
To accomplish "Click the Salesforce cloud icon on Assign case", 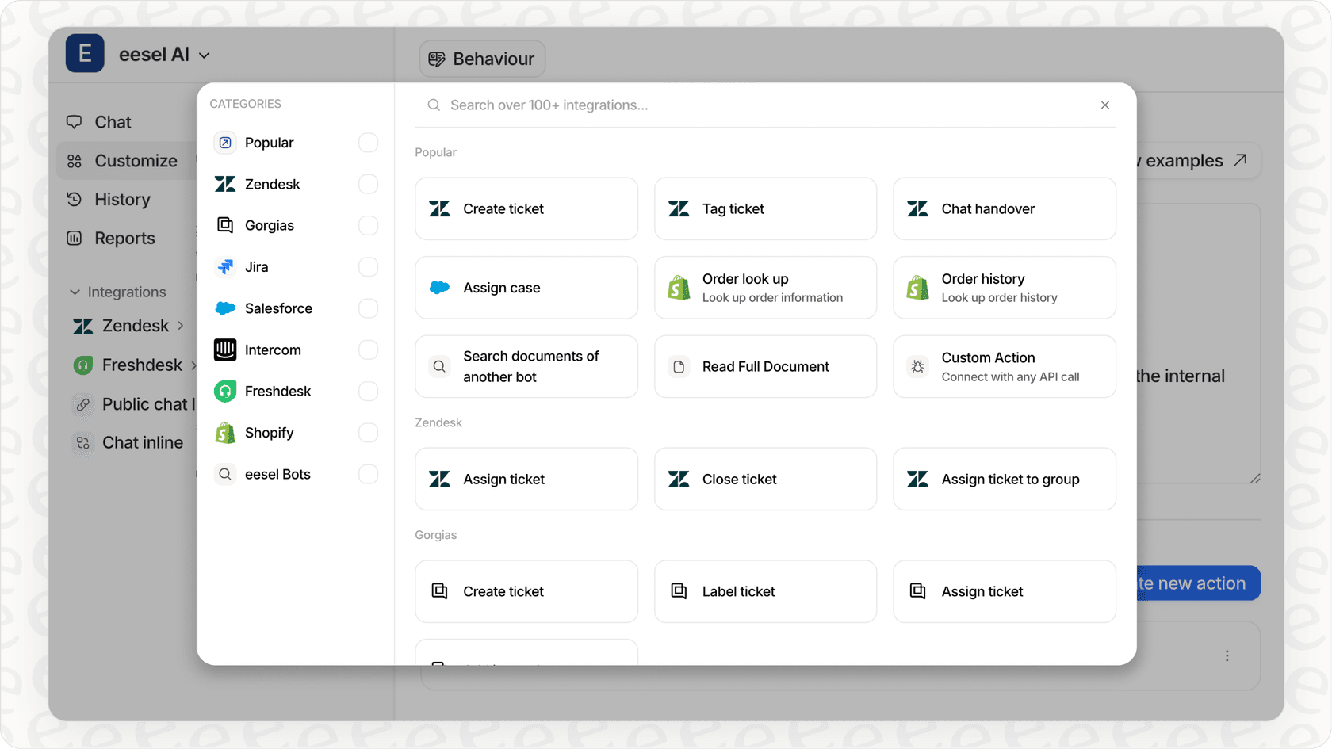I will [x=439, y=288].
